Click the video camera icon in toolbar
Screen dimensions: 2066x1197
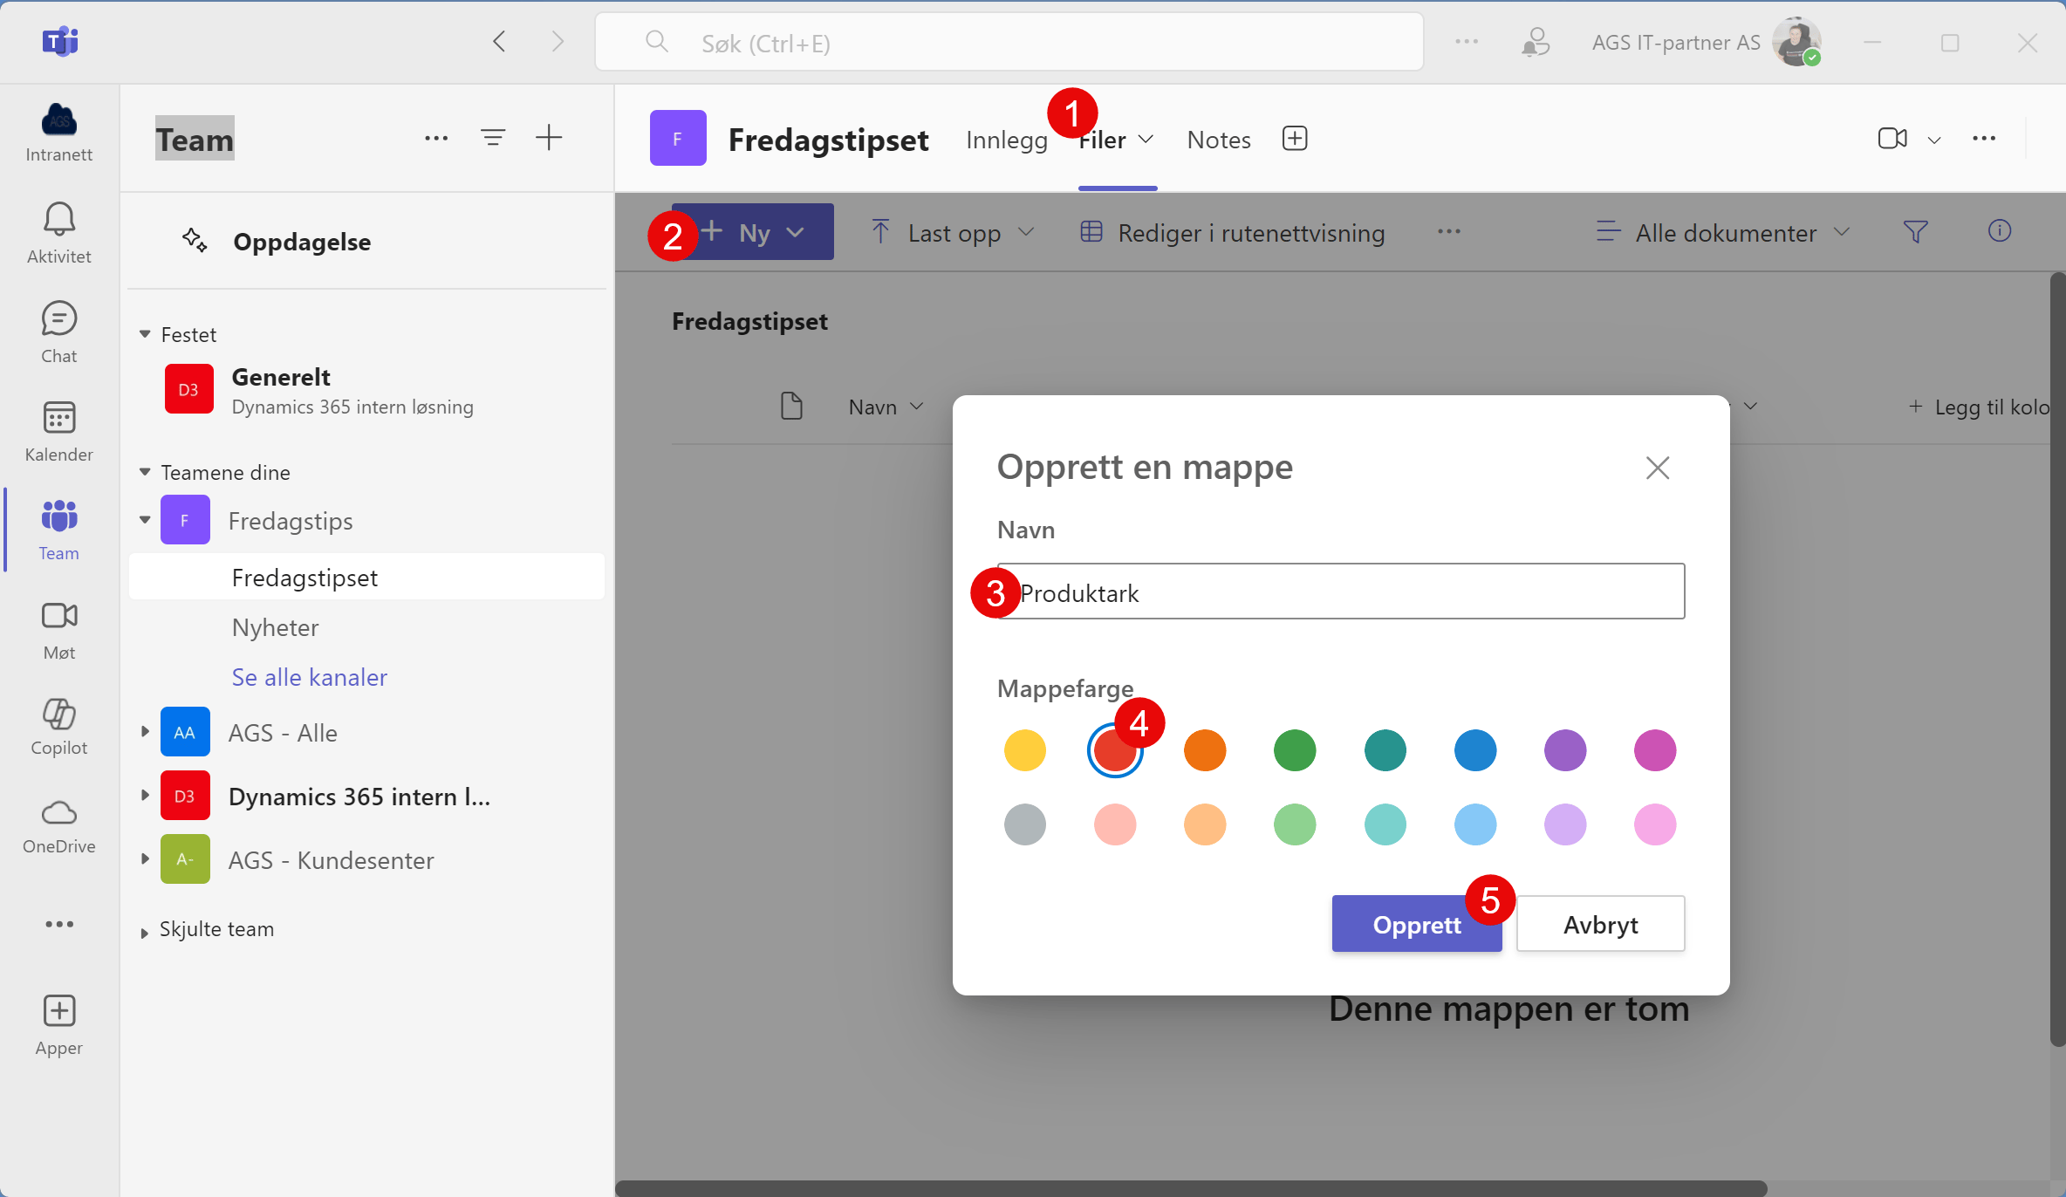[1891, 137]
